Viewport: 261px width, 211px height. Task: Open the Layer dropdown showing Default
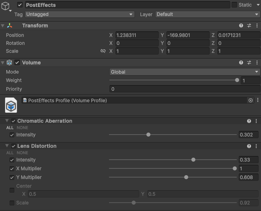pyautogui.click(x=207, y=14)
